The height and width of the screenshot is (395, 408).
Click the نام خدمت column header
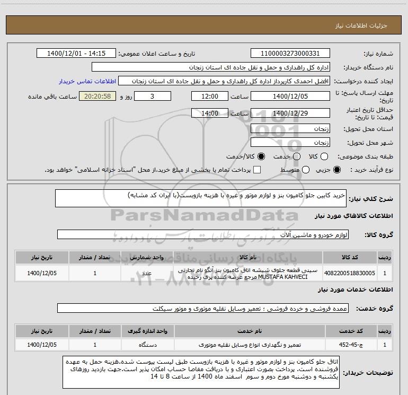[250, 331]
